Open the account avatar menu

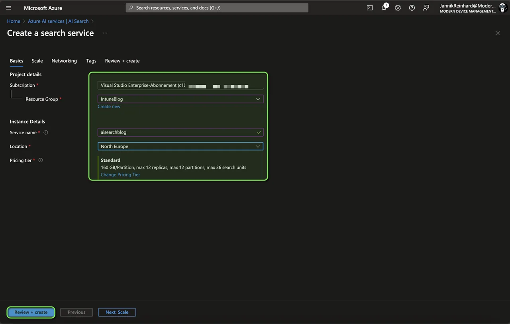pyautogui.click(x=502, y=8)
